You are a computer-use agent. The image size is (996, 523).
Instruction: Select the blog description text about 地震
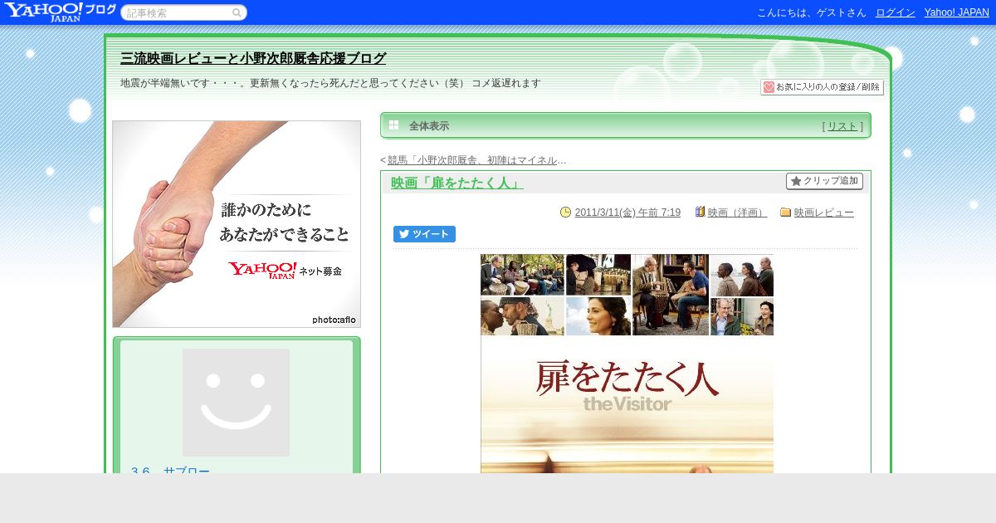[330, 83]
